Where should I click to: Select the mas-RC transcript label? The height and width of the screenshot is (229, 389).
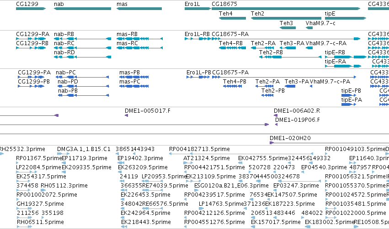(127, 43)
